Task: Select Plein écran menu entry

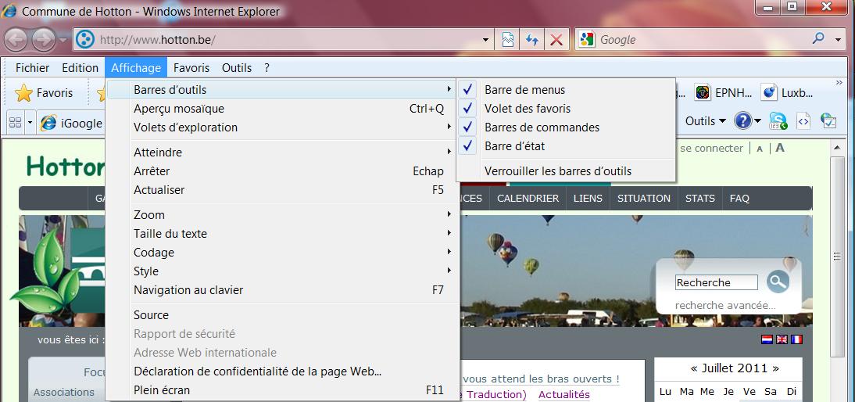Action: coord(162,390)
